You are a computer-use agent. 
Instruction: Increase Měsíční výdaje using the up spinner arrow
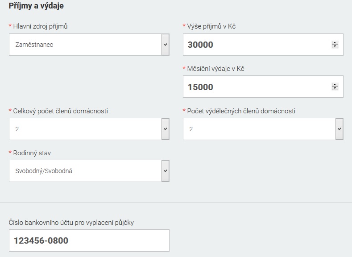point(335,85)
